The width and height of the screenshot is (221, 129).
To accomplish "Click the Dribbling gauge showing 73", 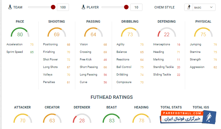I will (x=130, y=33).
